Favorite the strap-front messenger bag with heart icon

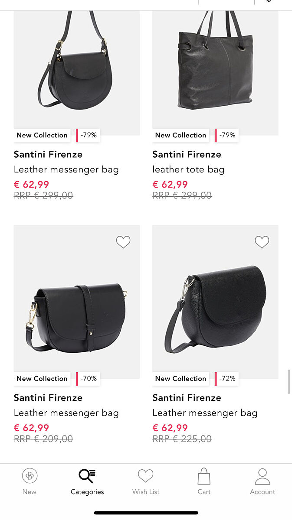[123, 242]
